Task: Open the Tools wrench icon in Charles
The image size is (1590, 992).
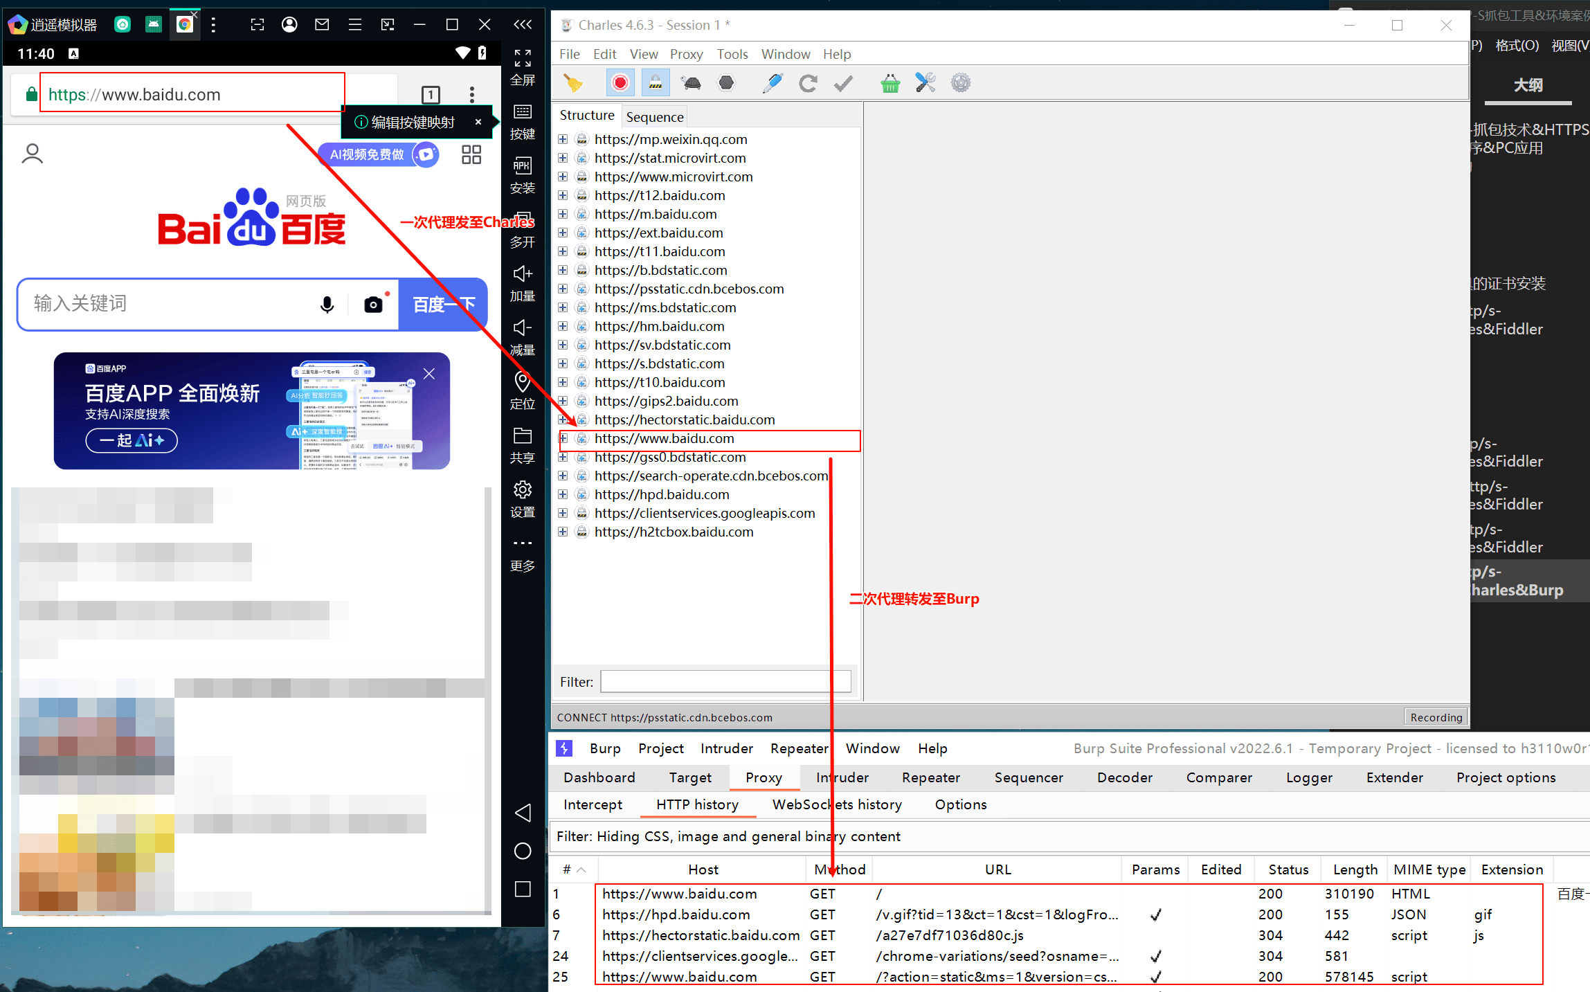Action: pyautogui.click(x=925, y=83)
